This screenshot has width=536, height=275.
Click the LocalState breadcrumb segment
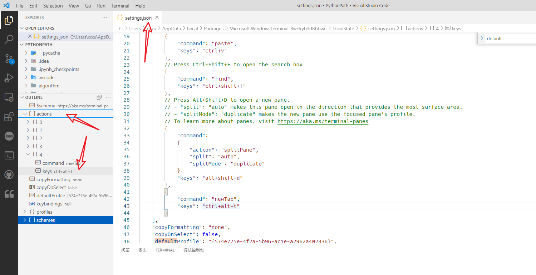pyautogui.click(x=343, y=29)
